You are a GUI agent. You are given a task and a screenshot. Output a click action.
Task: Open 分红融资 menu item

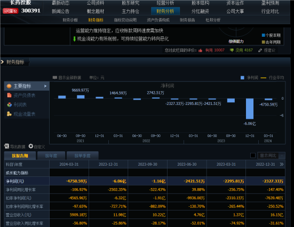pos(200,11)
